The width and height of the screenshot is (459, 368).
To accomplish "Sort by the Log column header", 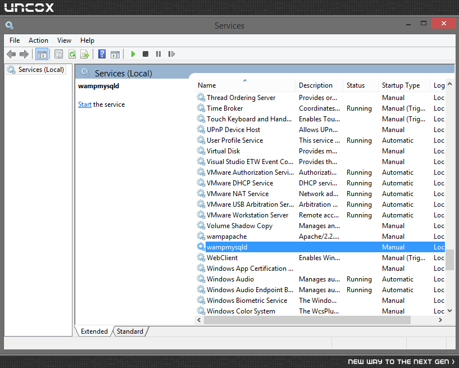I will [438, 85].
